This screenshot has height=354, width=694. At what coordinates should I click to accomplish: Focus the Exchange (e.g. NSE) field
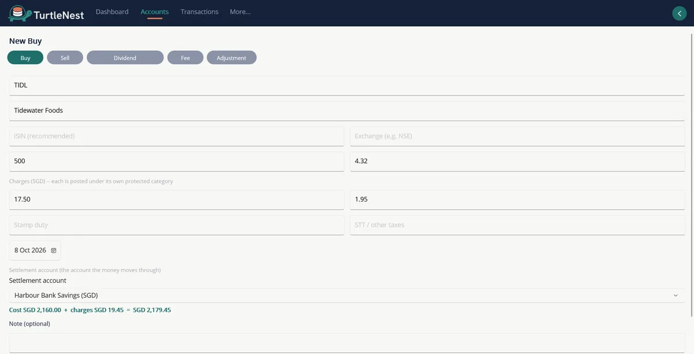(518, 136)
